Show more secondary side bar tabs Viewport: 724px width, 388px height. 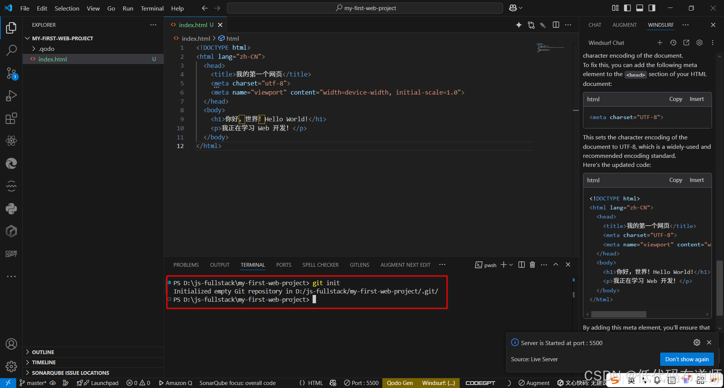pyautogui.click(x=686, y=25)
